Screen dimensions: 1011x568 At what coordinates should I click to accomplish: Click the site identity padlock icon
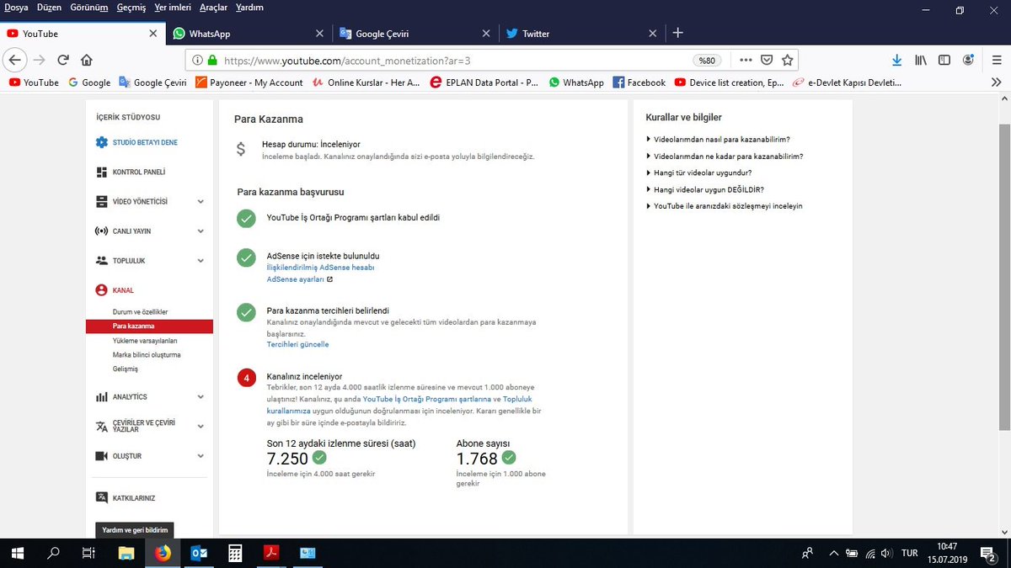coord(211,61)
